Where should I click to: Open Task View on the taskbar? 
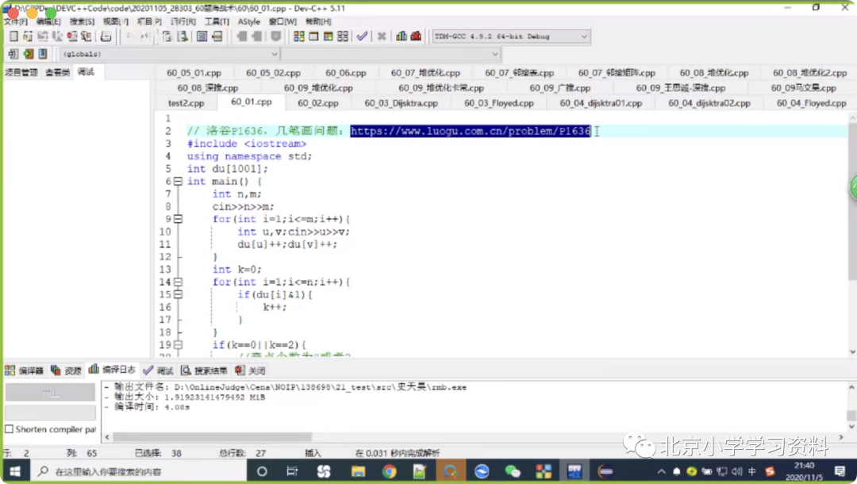(x=292, y=471)
